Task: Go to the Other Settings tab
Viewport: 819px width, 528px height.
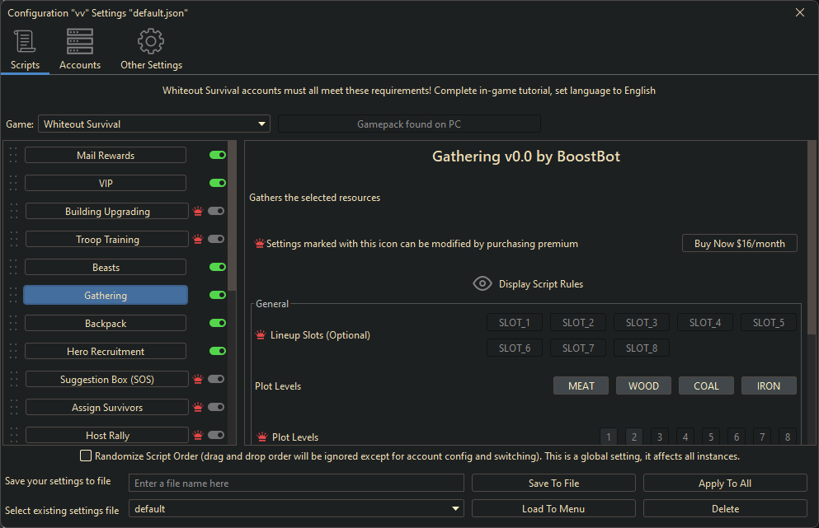Action: click(x=152, y=50)
